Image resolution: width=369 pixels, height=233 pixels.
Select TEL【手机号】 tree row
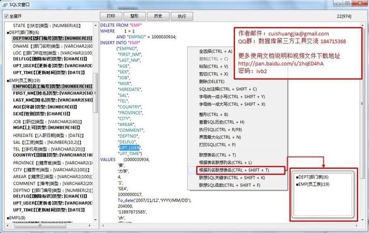(49, 149)
